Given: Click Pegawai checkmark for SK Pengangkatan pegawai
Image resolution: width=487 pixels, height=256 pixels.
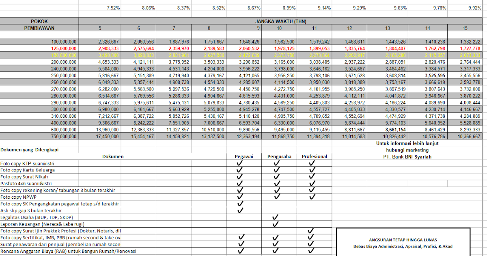Looking at the screenshot, I should click(240, 203).
